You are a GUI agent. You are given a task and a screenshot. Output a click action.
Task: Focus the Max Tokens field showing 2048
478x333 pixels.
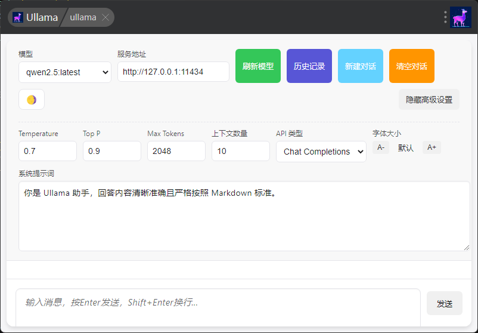point(176,151)
